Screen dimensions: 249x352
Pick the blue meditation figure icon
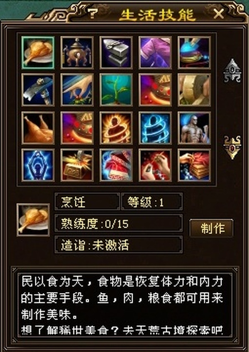(38, 165)
